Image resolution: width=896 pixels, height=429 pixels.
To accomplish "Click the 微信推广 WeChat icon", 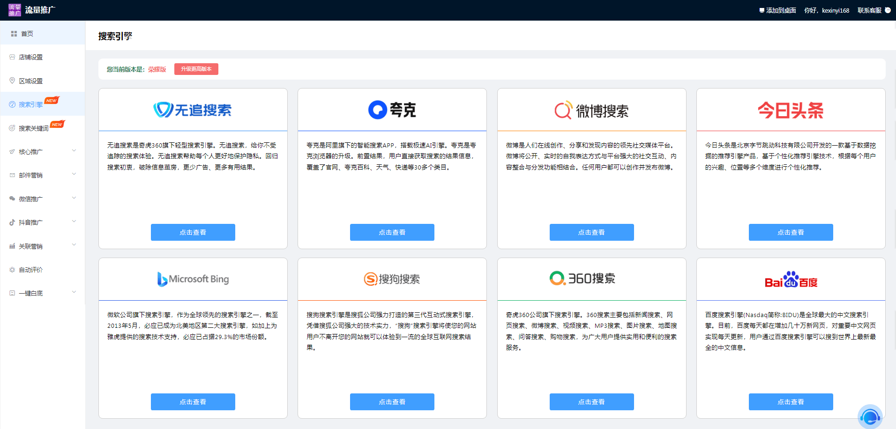I will tap(12, 199).
